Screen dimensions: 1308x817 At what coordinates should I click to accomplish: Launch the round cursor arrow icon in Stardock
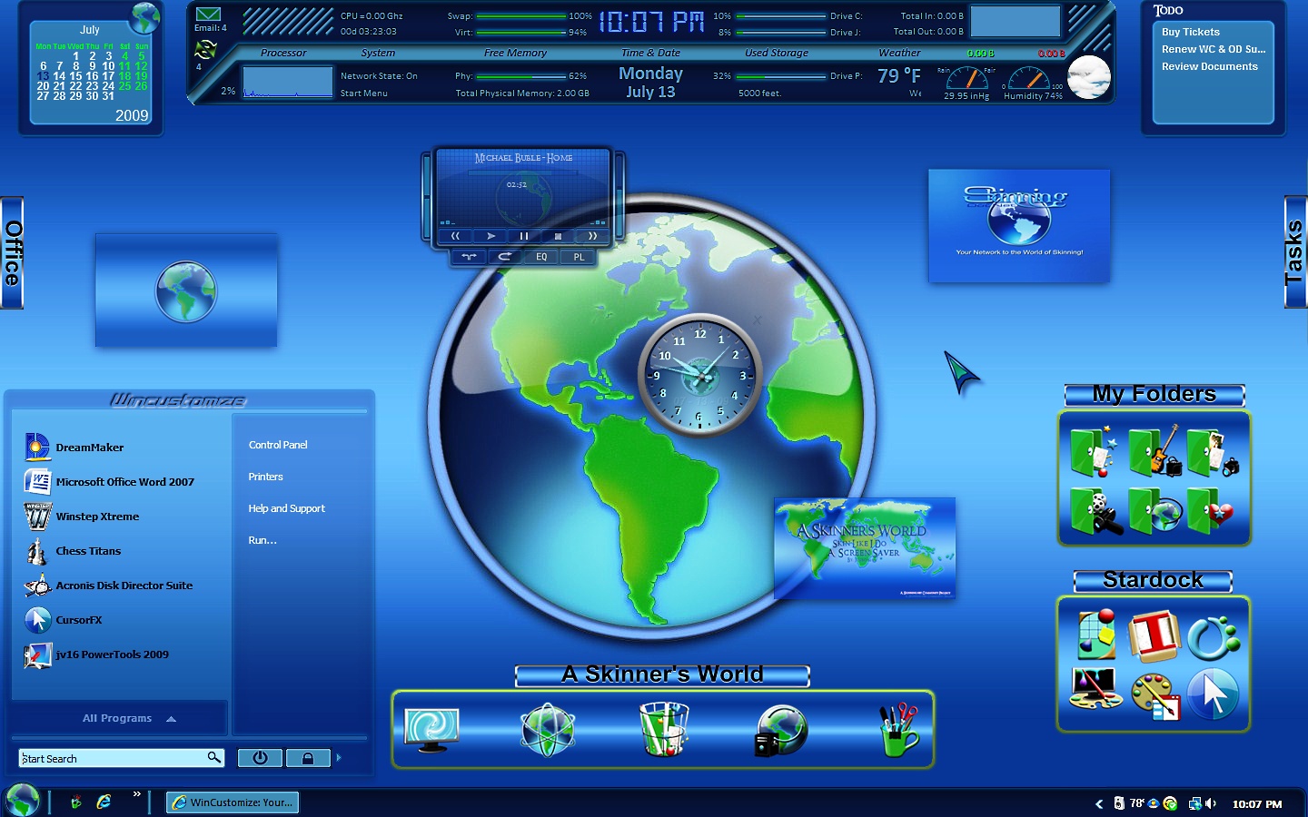[x=1214, y=694]
